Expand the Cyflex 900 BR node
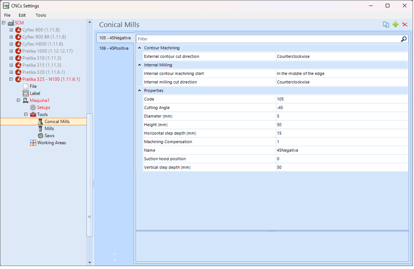414x269 pixels. coord(11,37)
